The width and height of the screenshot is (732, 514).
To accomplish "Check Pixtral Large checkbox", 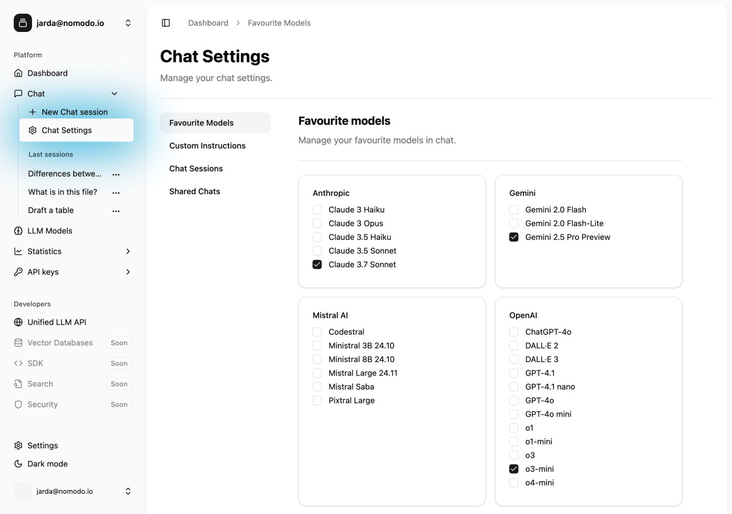I will point(317,400).
